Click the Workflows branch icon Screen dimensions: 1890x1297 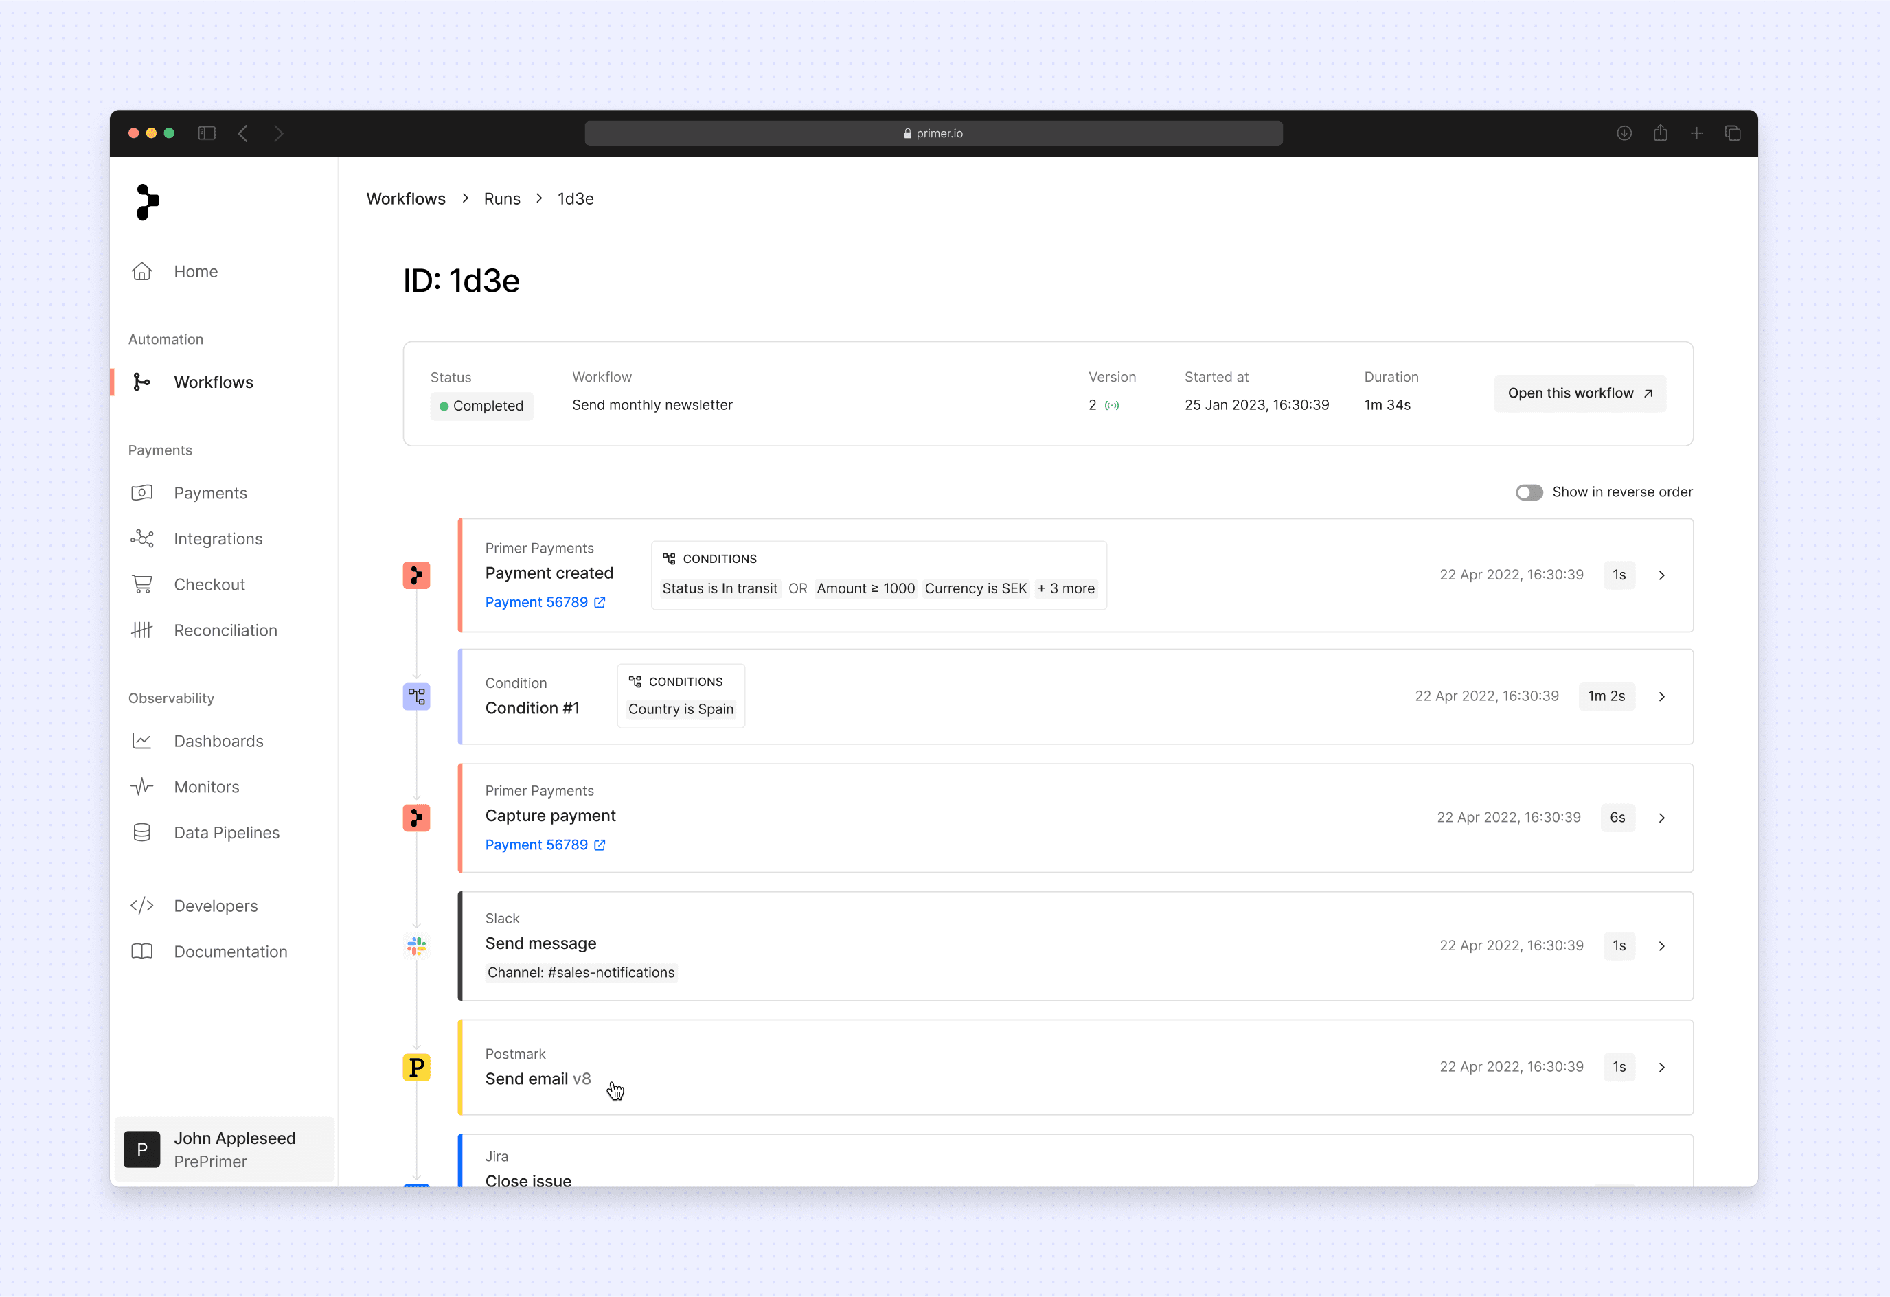pos(141,382)
